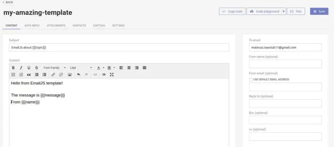
Task: Click the To email field
Action: [285, 47]
